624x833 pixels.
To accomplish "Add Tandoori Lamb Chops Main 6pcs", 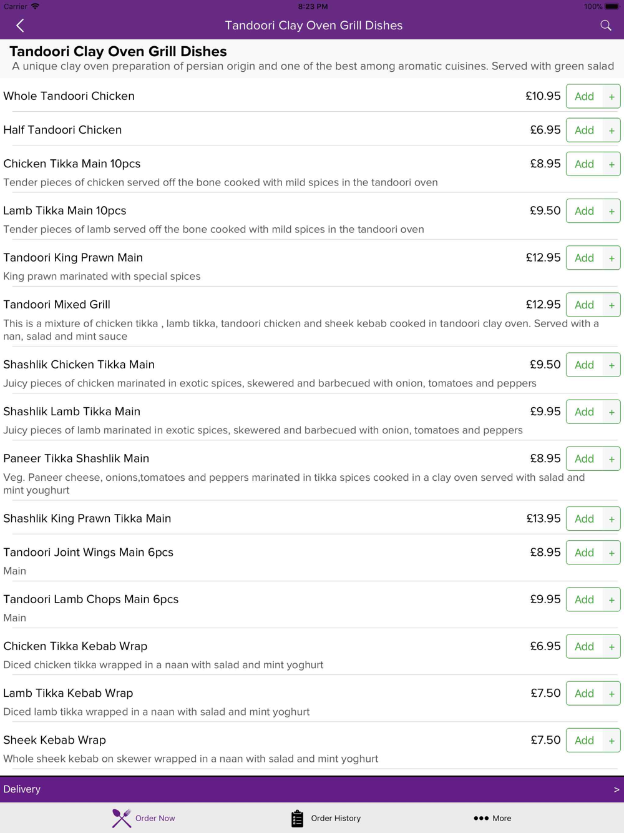I will (584, 599).
